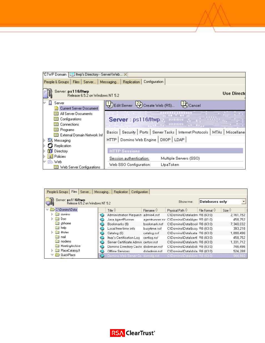Click the database icon beside Java AgentRunner
The width and height of the screenshot is (265, 343).
point(102,219)
